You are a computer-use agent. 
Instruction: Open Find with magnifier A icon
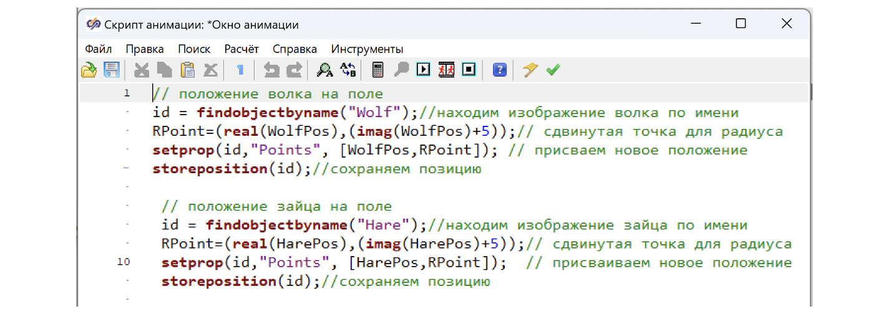(324, 70)
